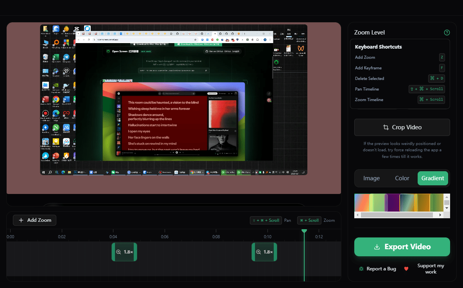
Task: Switch to the Color background tab
Action: 402,178
